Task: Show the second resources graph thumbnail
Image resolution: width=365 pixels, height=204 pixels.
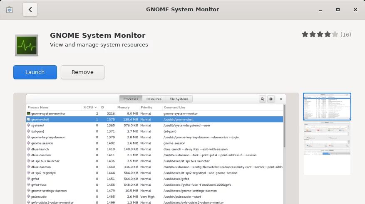Action: tap(327, 135)
